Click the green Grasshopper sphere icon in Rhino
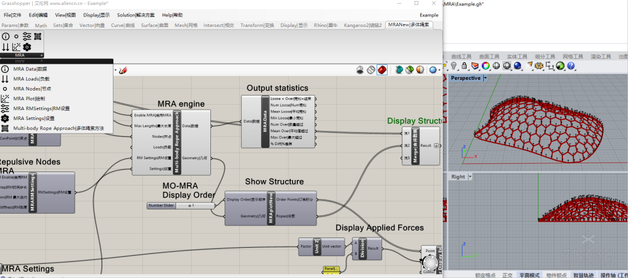This screenshot has height=278, width=628. tap(560, 66)
